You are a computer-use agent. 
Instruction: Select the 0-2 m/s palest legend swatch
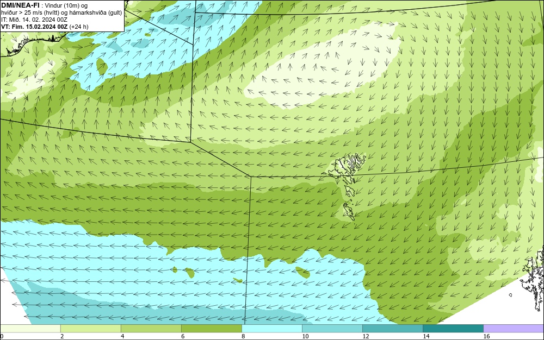(30, 329)
